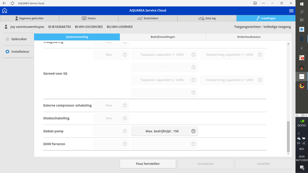This screenshot has width=308, height=173.
Task: Open Onderhoudsstatus sub-tab
Action: [249, 37]
